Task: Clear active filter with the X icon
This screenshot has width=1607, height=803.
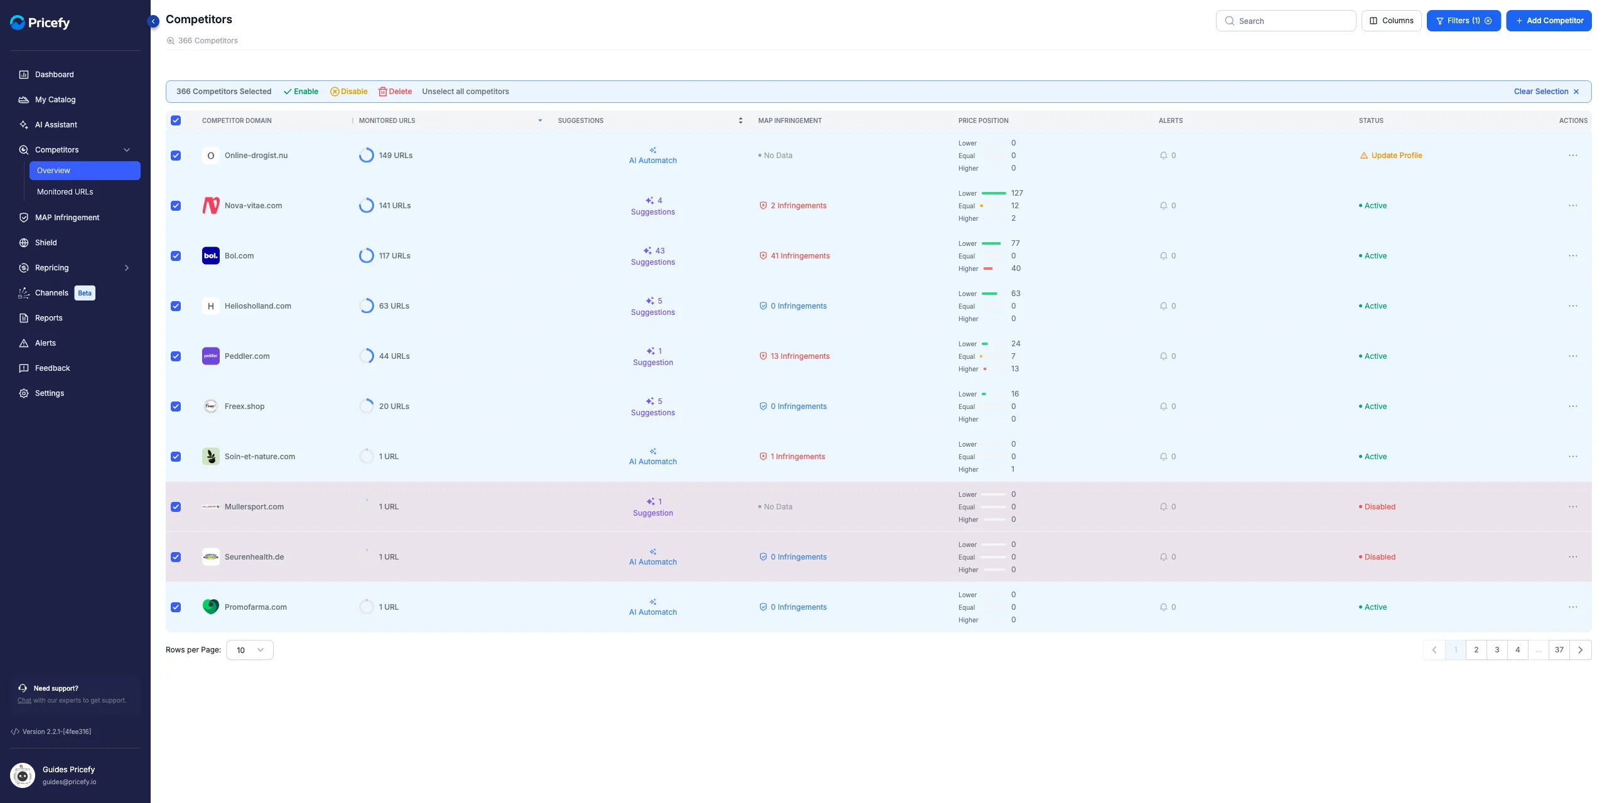Action: coord(1488,21)
